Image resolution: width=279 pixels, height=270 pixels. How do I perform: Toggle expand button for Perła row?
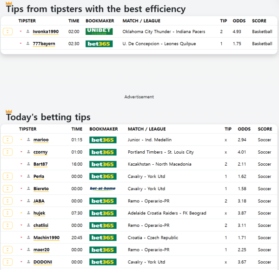[x=7, y=176]
